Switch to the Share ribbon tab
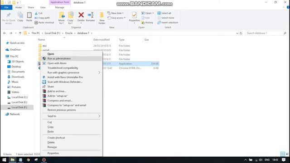290x163 pixels. click(31, 7)
